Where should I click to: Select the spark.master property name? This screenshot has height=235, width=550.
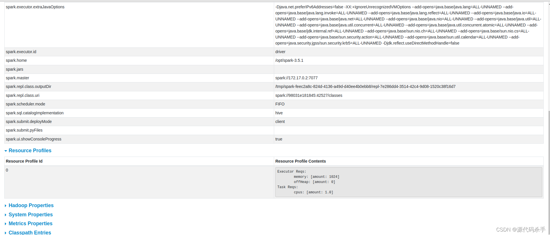pos(17,78)
